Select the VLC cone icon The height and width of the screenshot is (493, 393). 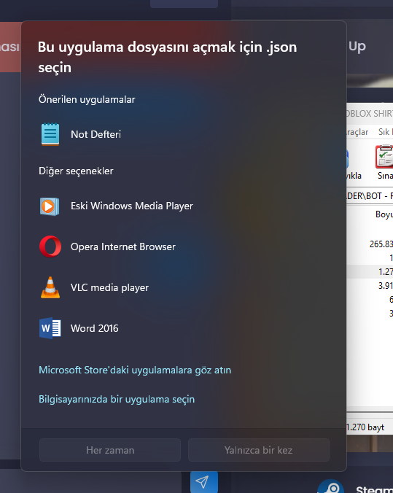click(x=50, y=287)
